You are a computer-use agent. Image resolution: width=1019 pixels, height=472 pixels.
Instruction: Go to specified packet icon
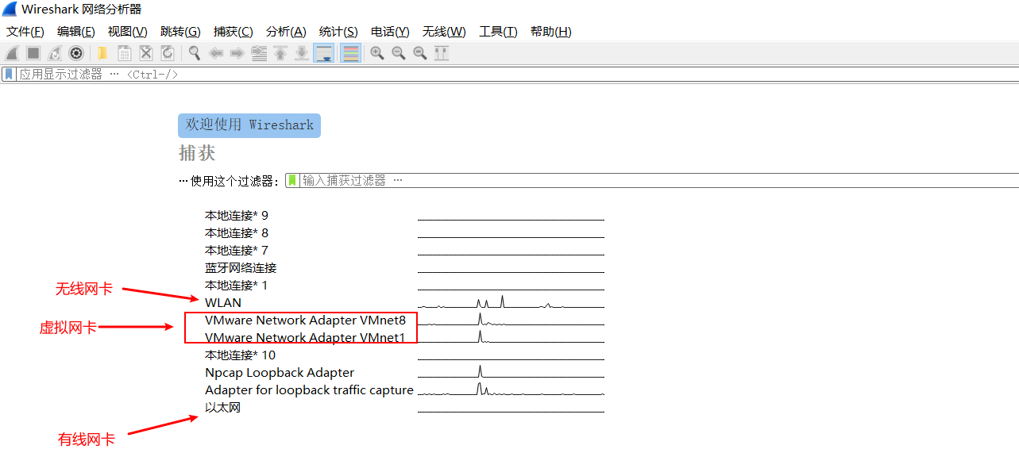[x=259, y=53]
